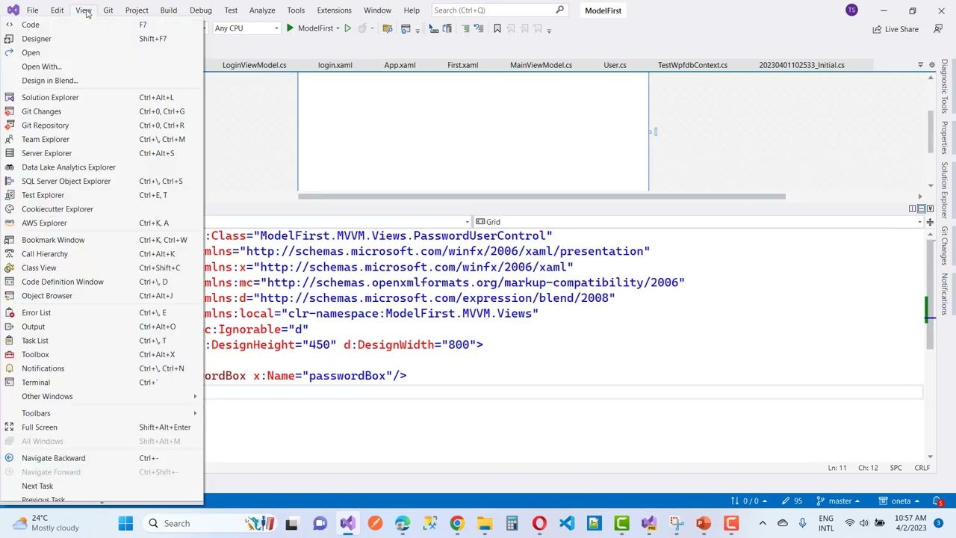Choose Terminal from View menu
Screen dimensions: 956x538
pos(102,382)
